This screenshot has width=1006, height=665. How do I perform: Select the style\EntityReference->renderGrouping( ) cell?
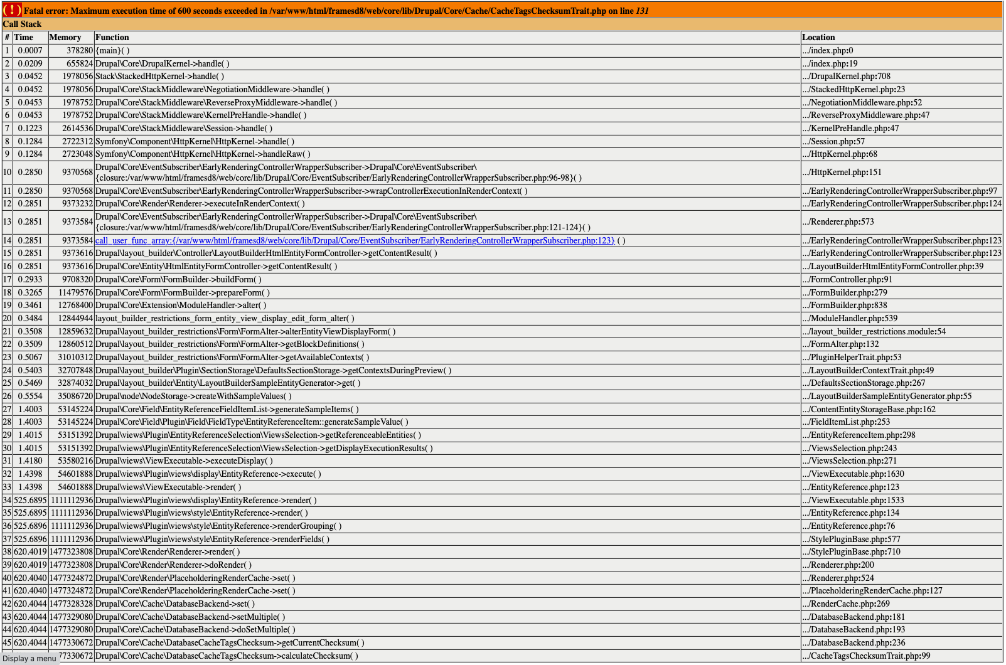447,526
